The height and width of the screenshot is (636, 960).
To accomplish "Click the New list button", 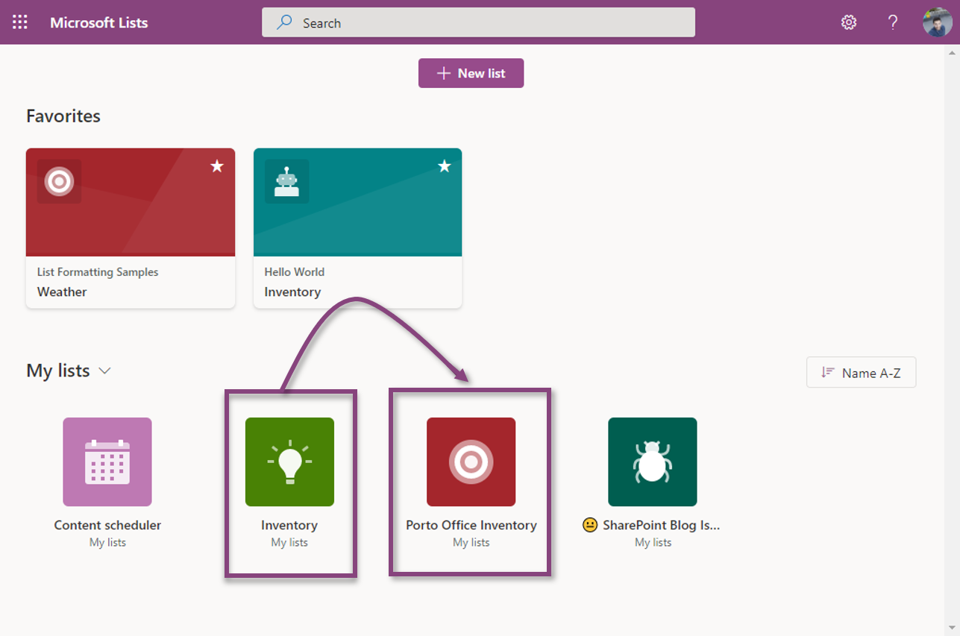I will click(x=471, y=73).
